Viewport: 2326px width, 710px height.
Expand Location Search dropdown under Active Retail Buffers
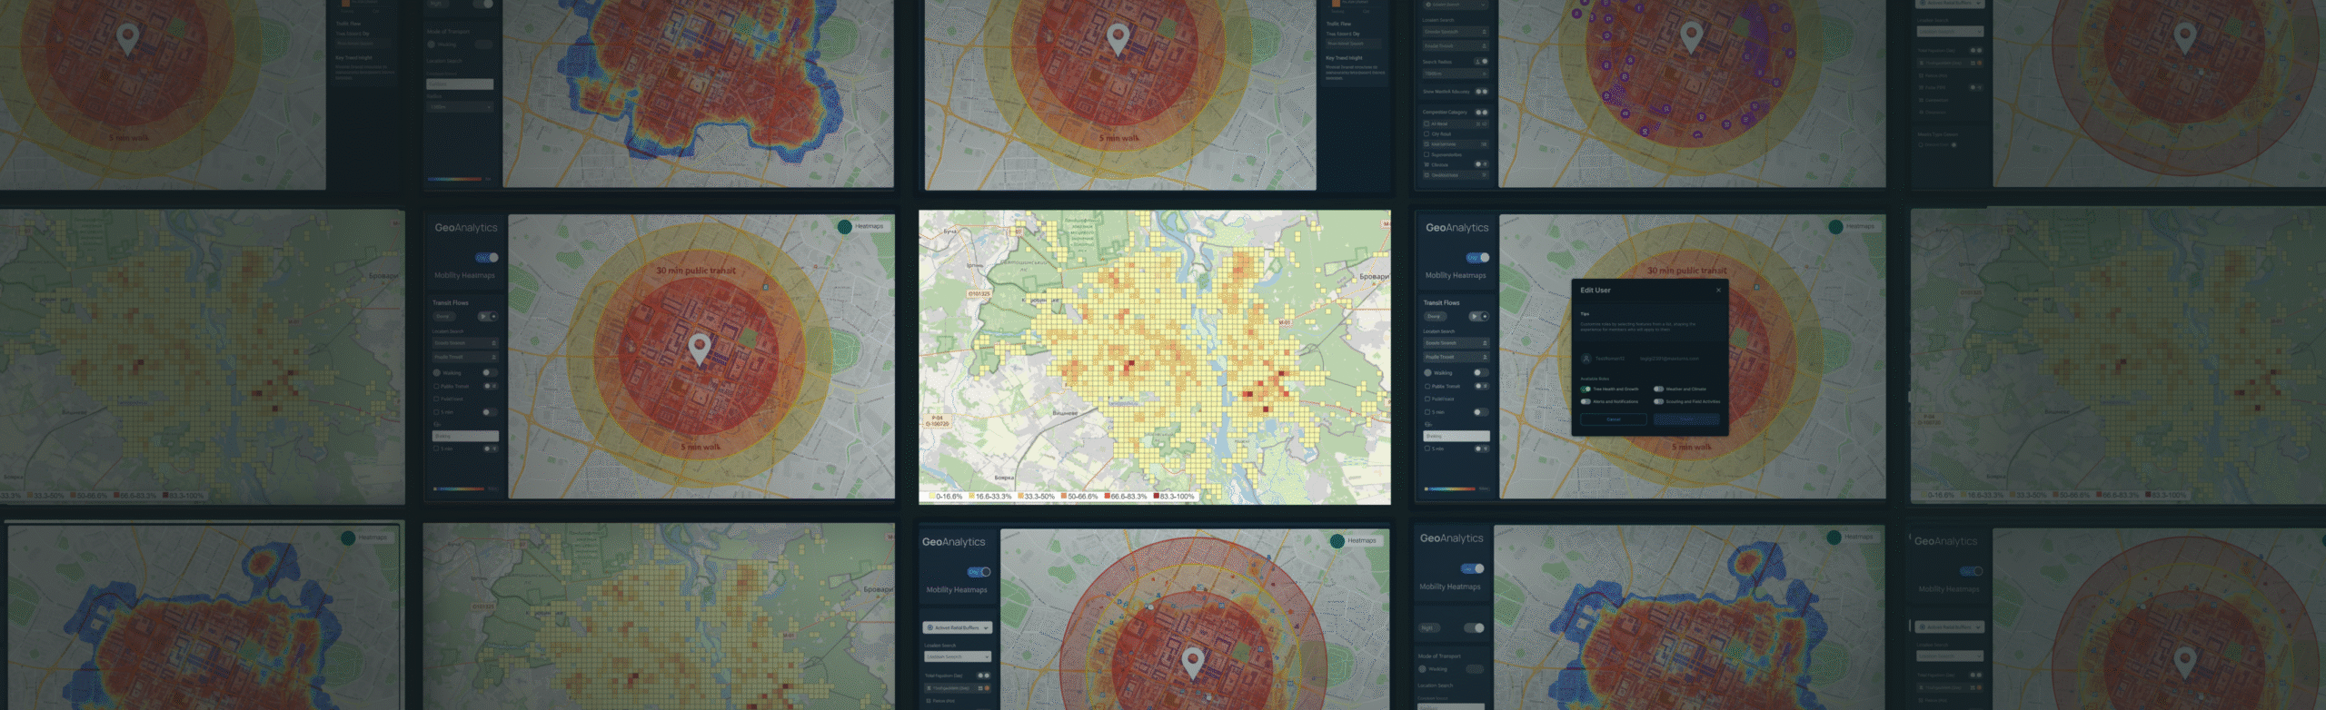958,656
